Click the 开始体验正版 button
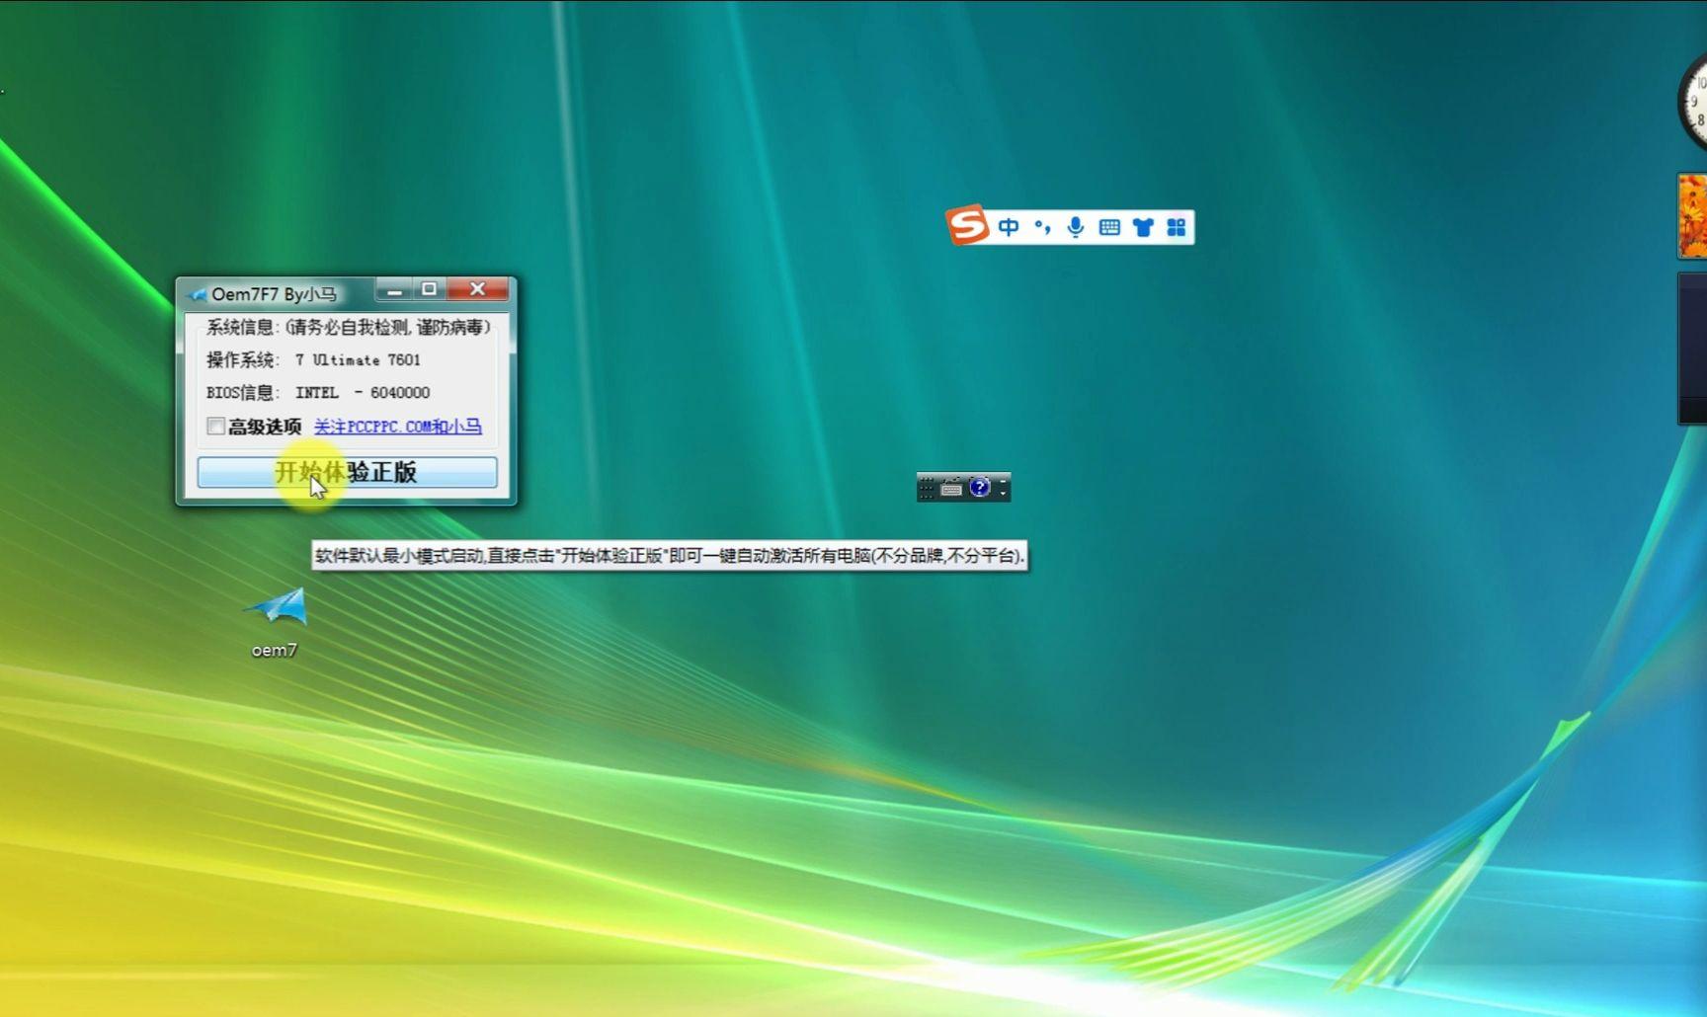Screen dimensions: 1707x1017 tap(347, 472)
